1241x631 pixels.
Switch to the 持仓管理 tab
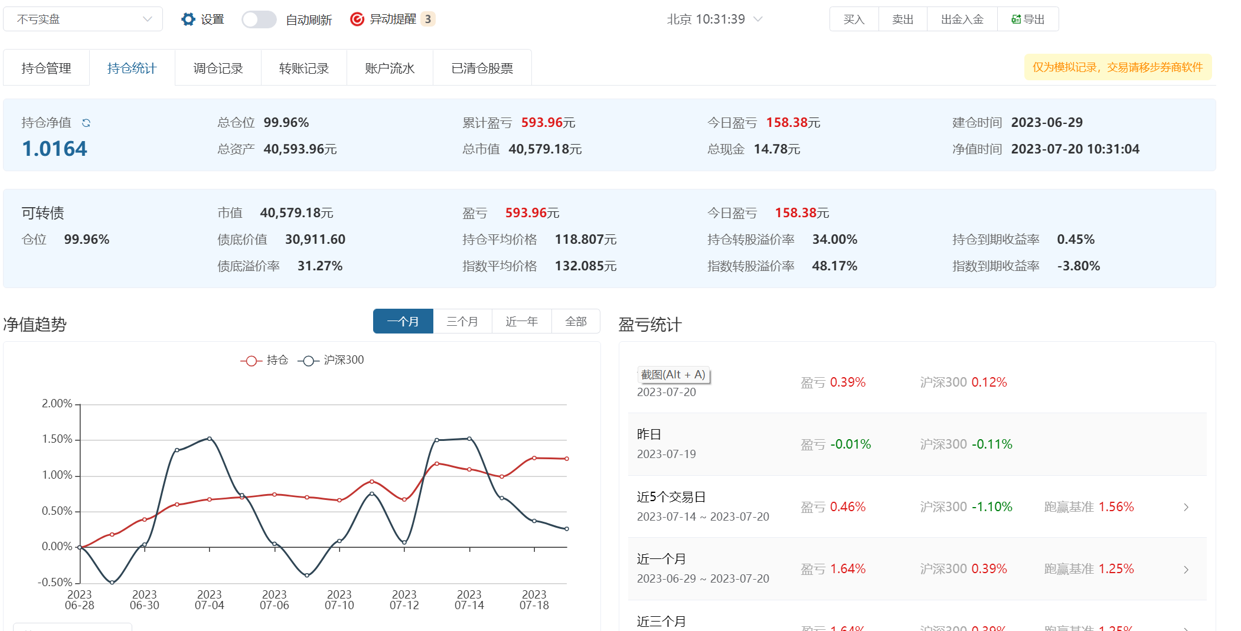46,68
